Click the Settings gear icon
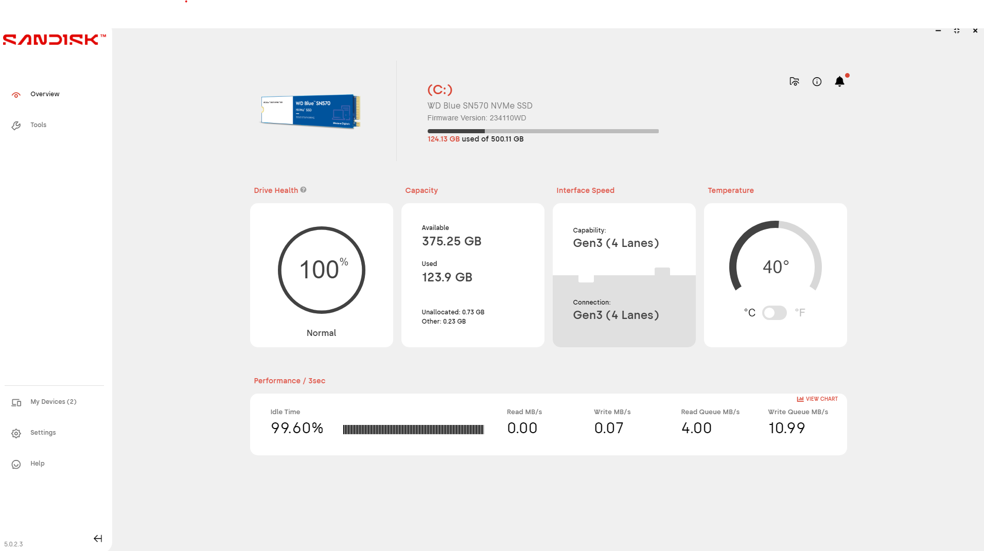This screenshot has width=984, height=551. tap(16, 434)
